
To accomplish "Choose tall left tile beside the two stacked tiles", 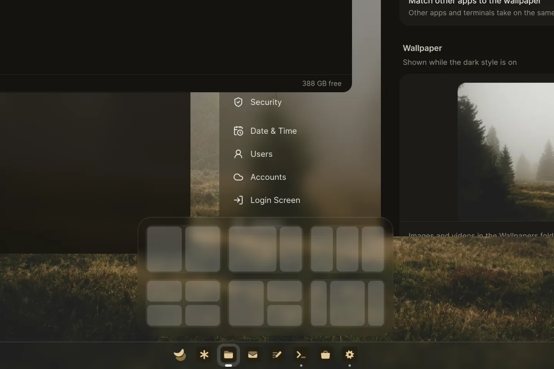I will pyautogui.click(x=246, y=303).
